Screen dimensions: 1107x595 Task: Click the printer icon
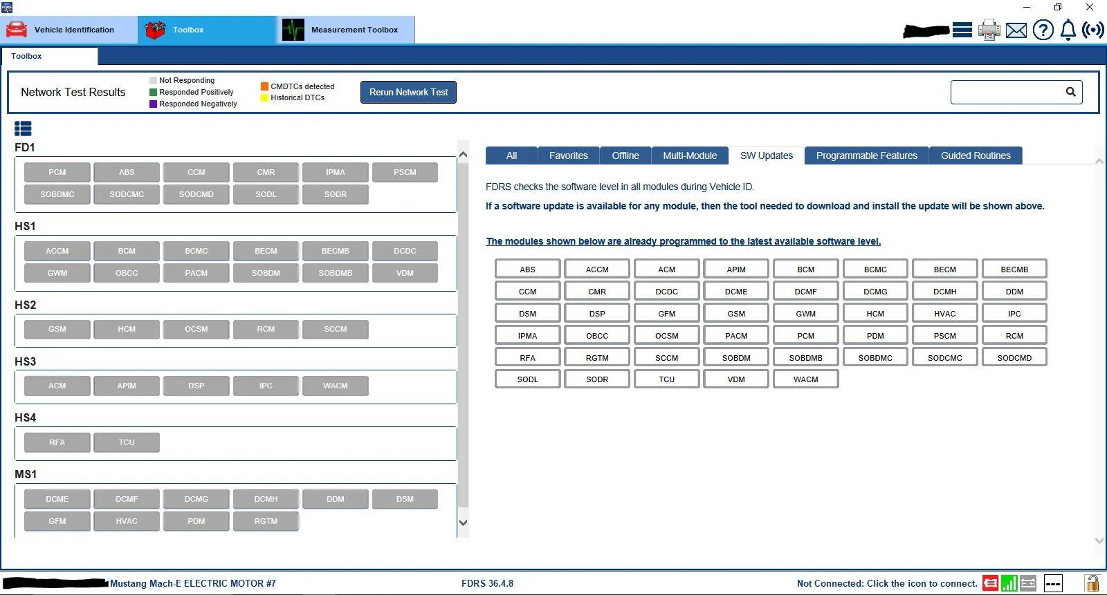click(x=989, y=30)
